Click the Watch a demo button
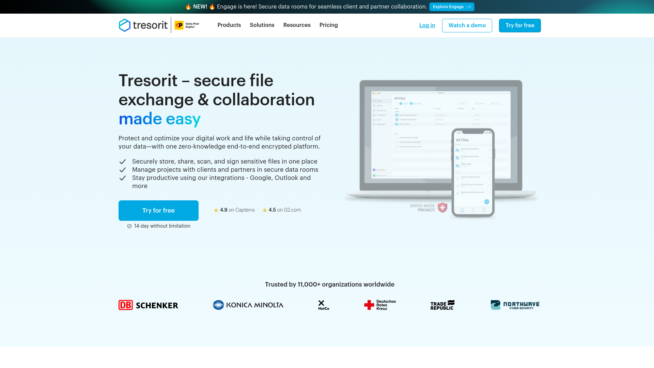 click(x=467, y=25)
